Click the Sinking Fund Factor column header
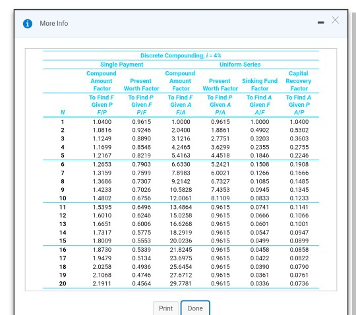The width and height of the screenshot is (356, 315). tap(260, 84)
